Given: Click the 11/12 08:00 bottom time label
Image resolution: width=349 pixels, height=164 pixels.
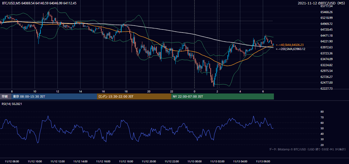Looking at the screenshot, I should coord(12,161).
